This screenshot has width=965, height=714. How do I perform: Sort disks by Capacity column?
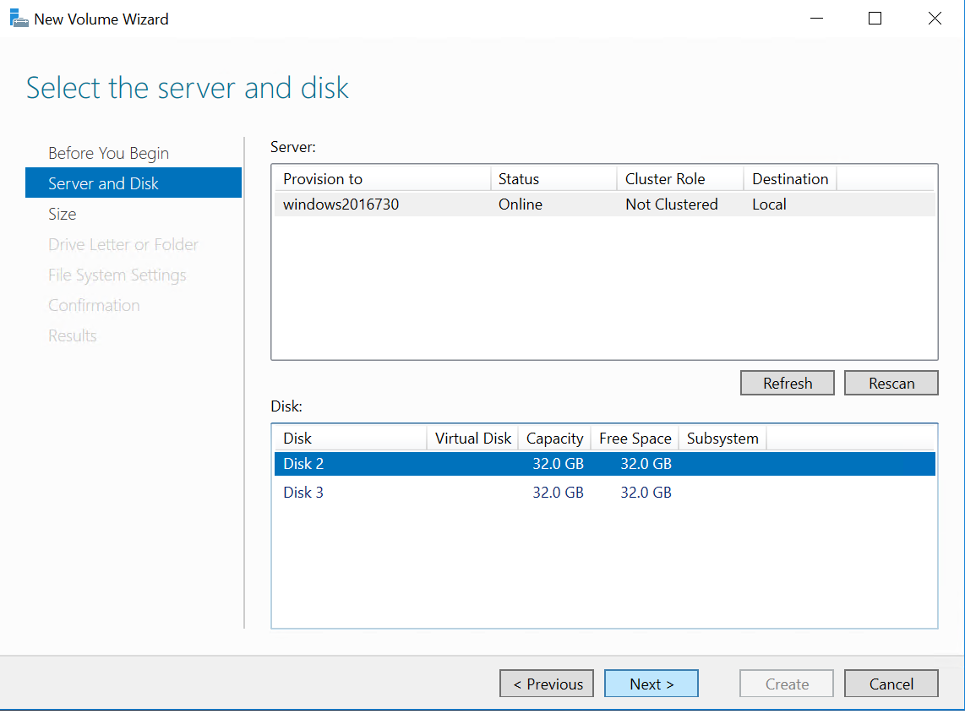(x=554, y=439)
